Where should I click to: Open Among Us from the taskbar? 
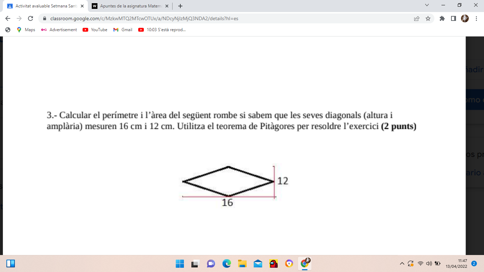pos(273,263)
